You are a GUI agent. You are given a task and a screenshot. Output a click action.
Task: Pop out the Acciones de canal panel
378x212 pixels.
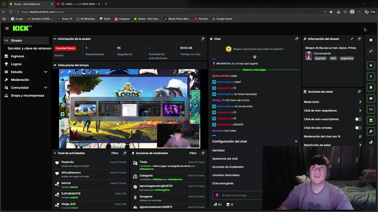pos(359,92)
